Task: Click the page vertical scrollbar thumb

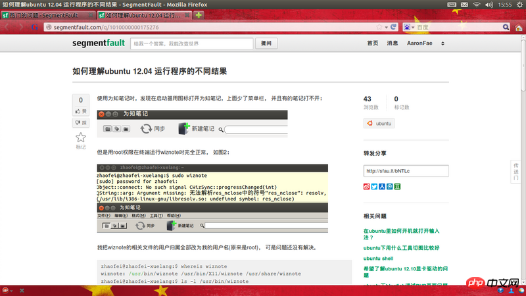Action: (x=523, y=65)
